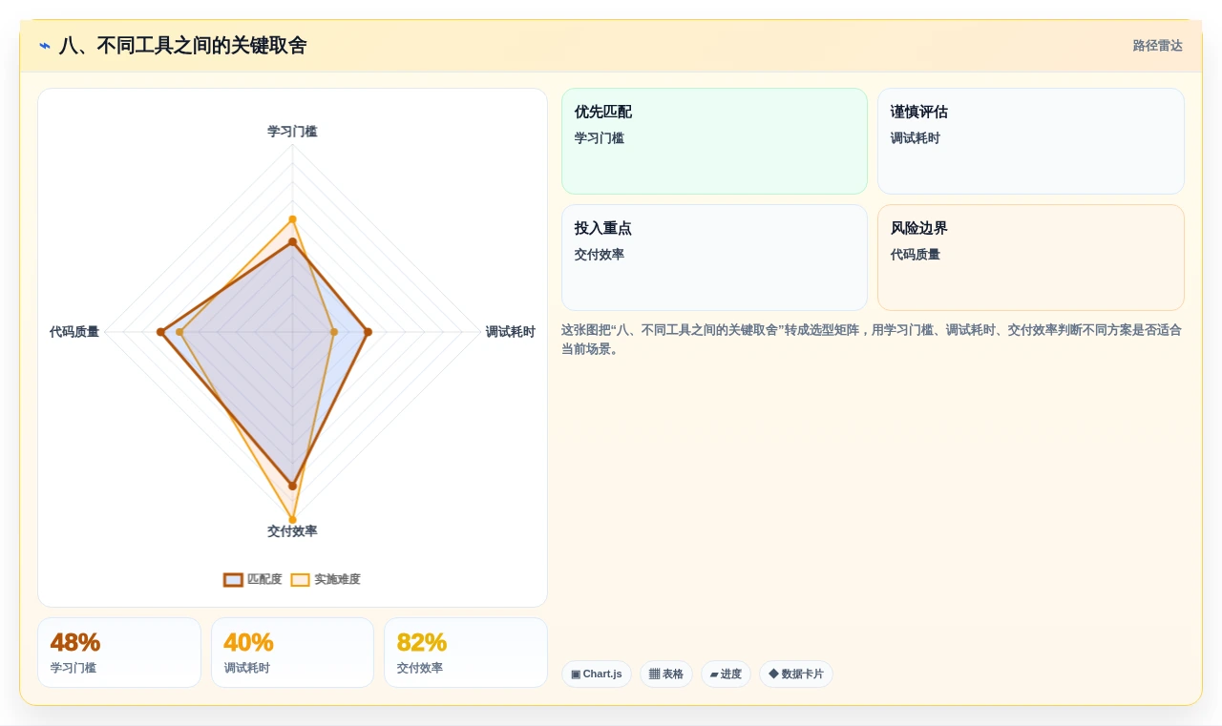The width and height of the screenshot is (1222, 726).
Task: Click the 40% 调试耗时 stat card
Action: pos(292,653)
